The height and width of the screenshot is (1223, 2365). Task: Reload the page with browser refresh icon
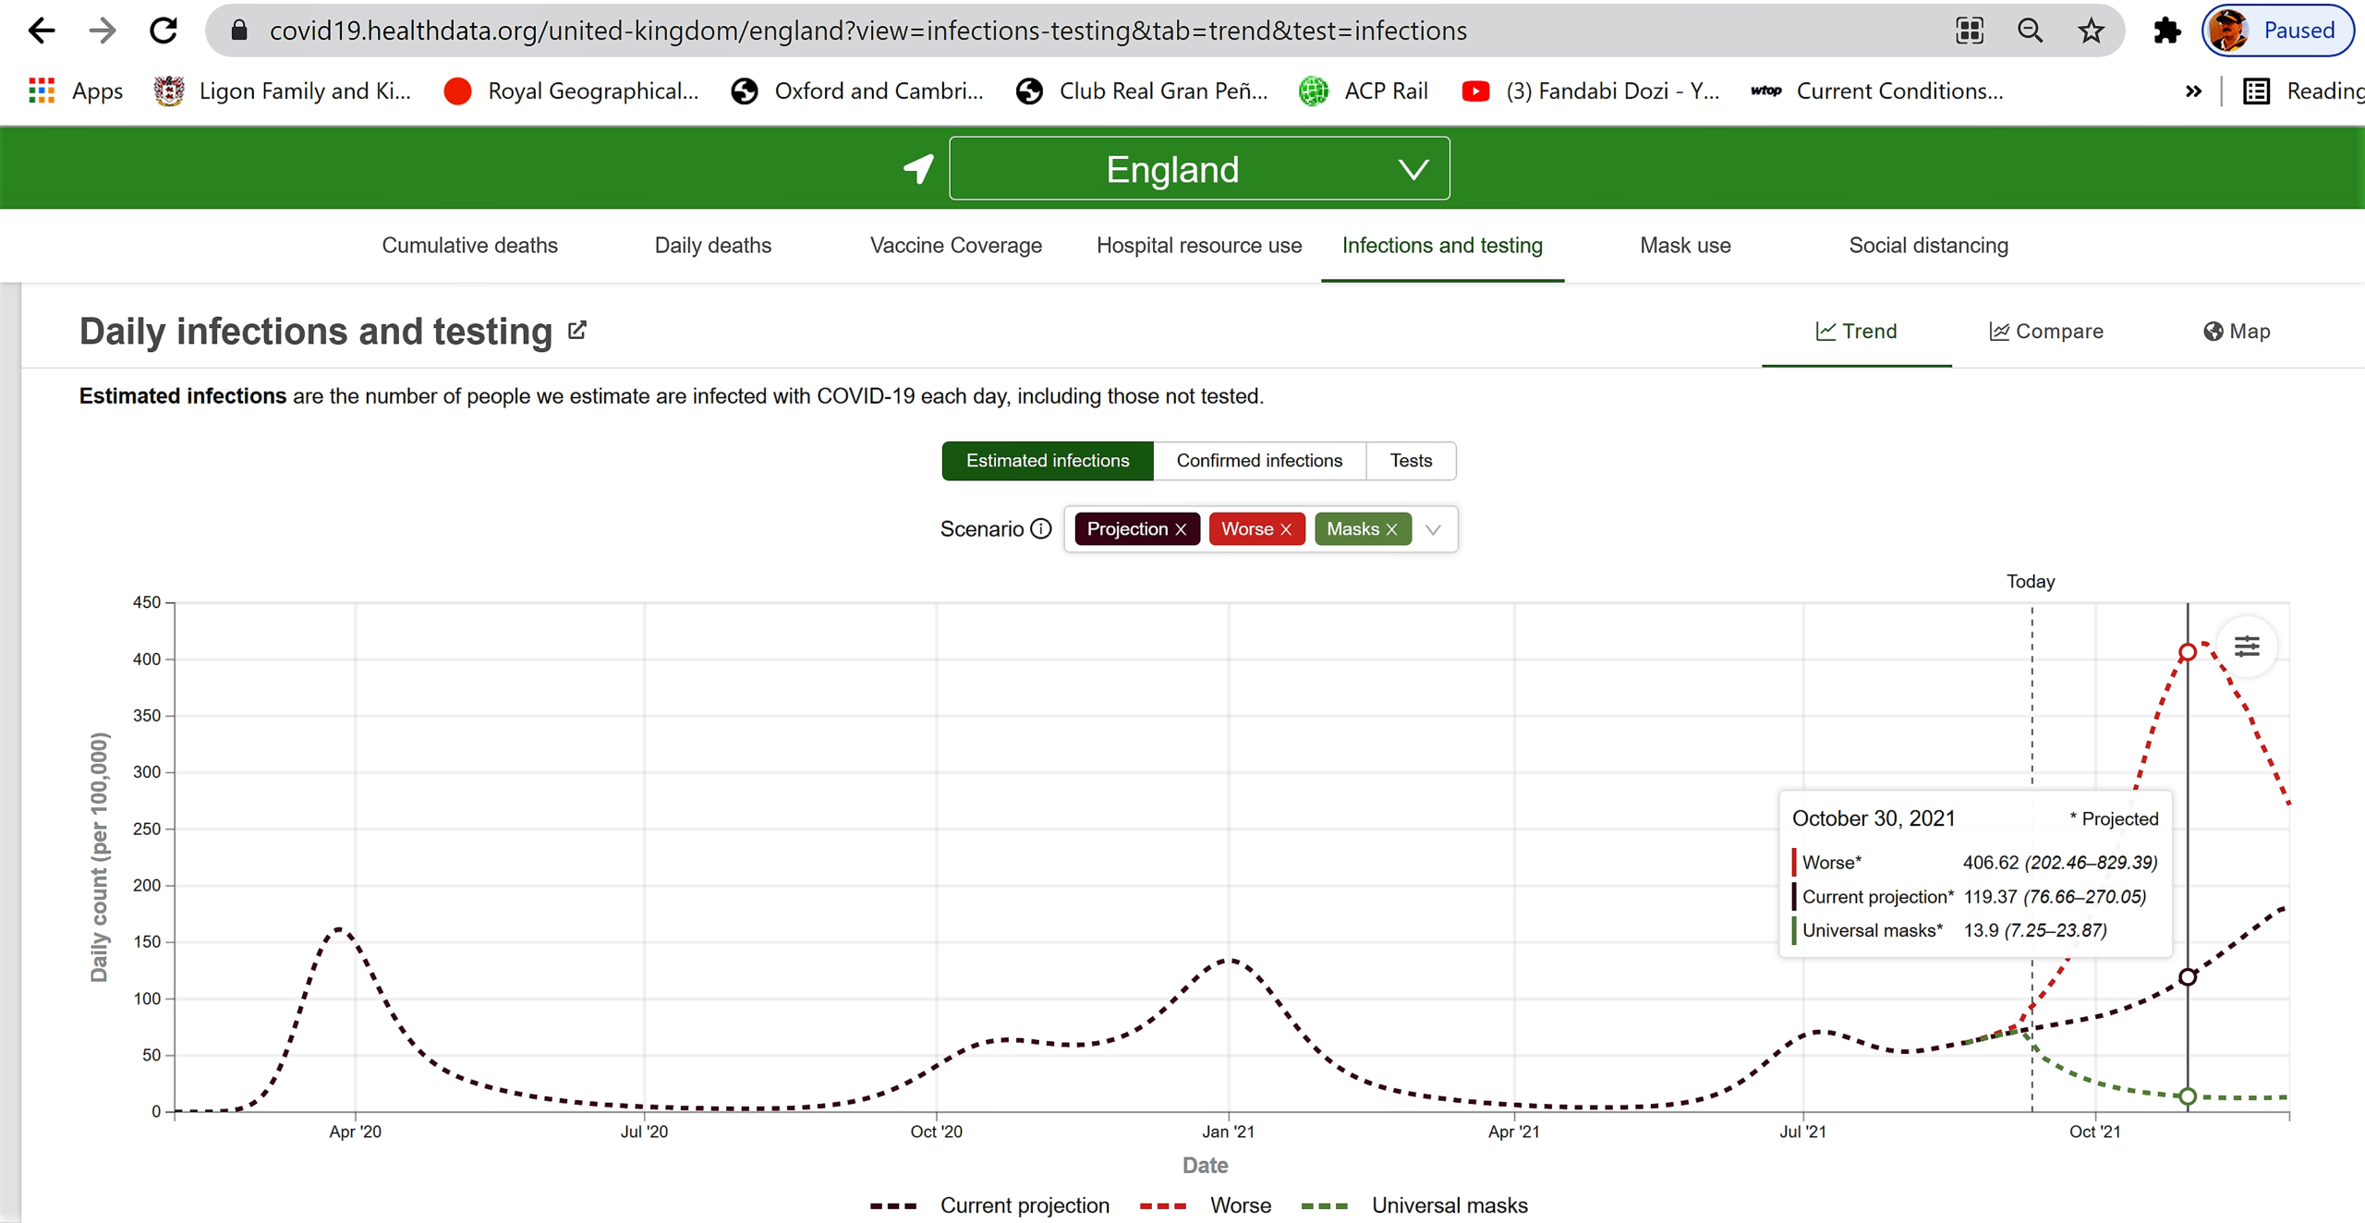(x=164, y=30)
